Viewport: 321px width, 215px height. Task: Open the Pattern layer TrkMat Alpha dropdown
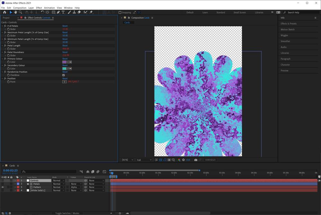click(76, 187)
